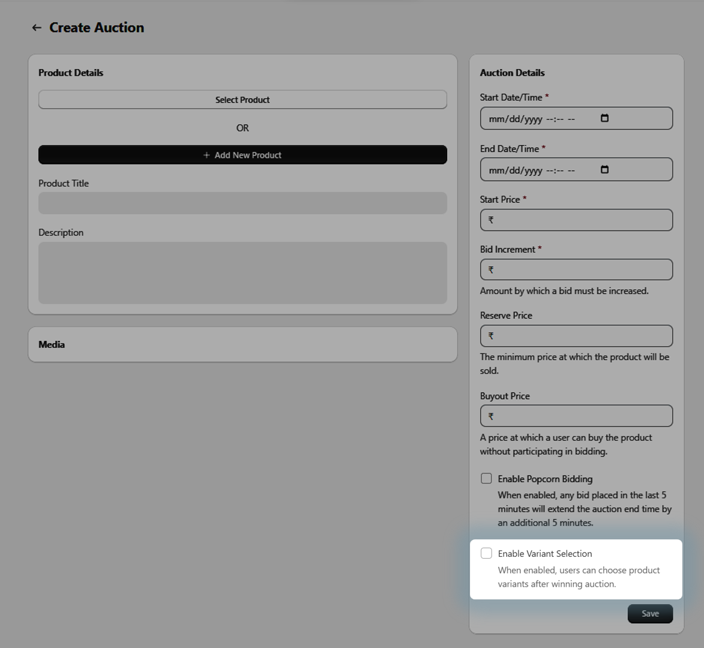Click the Create Auction page heading

pos(97,28)
